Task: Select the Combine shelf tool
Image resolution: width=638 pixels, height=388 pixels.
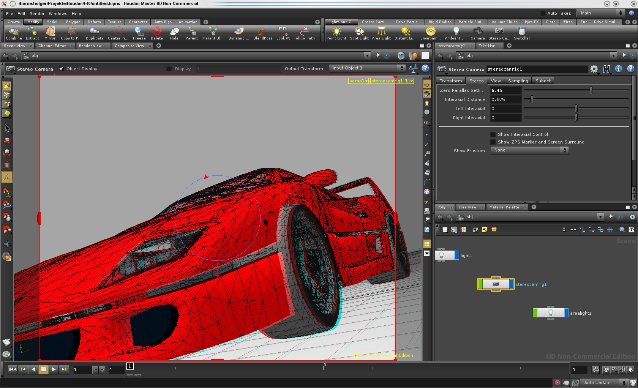Action: [x=14, y=33]
